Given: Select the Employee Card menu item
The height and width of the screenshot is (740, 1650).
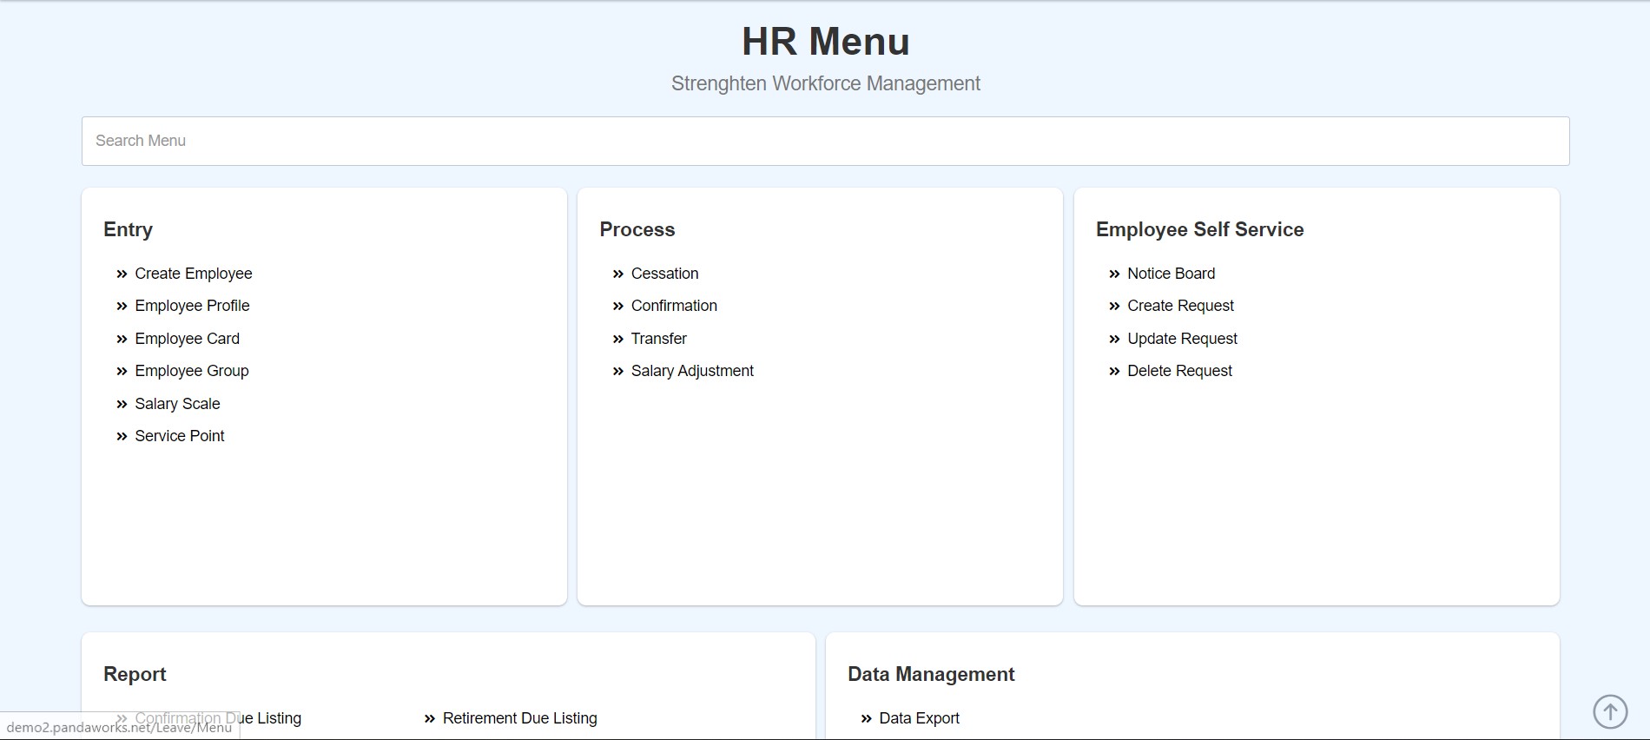Looking at the screenshot, I should tap(187, 339).
